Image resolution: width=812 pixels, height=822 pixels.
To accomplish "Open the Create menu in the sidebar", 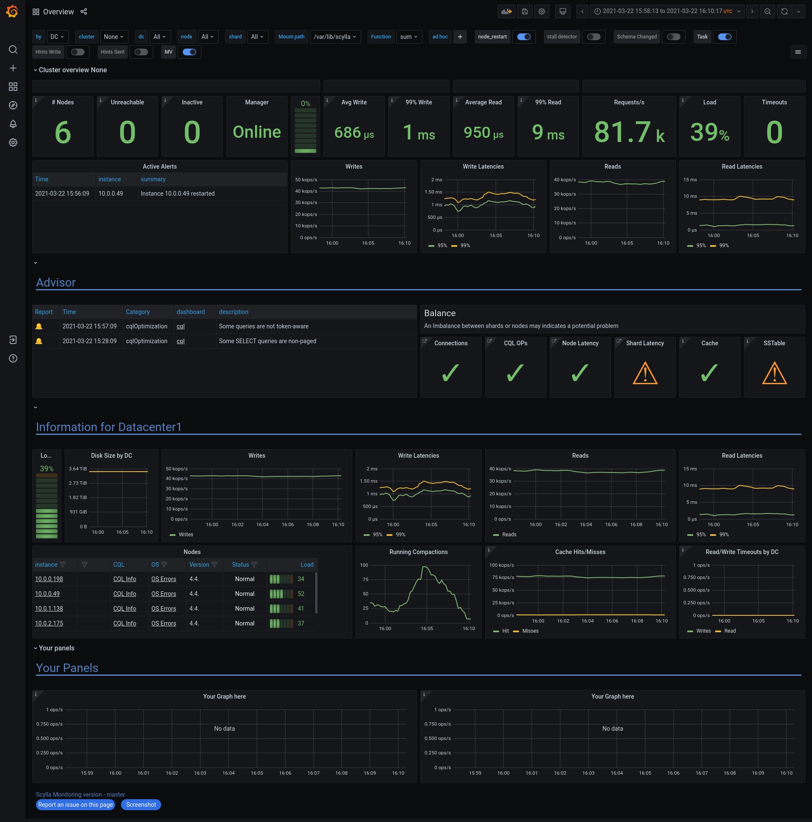I will [x=13, y=68].
